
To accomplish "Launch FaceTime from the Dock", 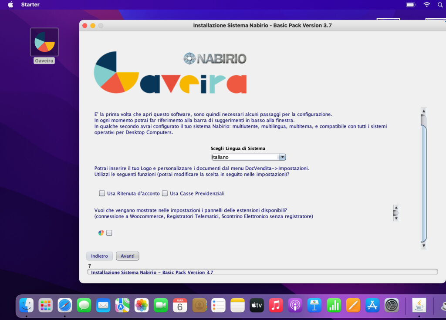I will [x=161, y=305].
